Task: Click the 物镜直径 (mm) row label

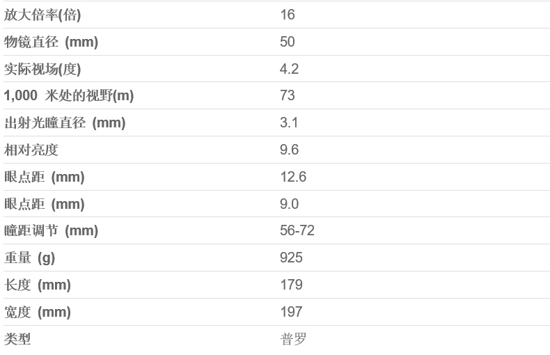Action: pos(51,42)
